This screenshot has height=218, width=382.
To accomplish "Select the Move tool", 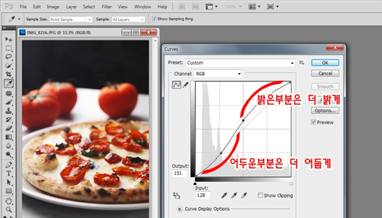I will 9,39.
